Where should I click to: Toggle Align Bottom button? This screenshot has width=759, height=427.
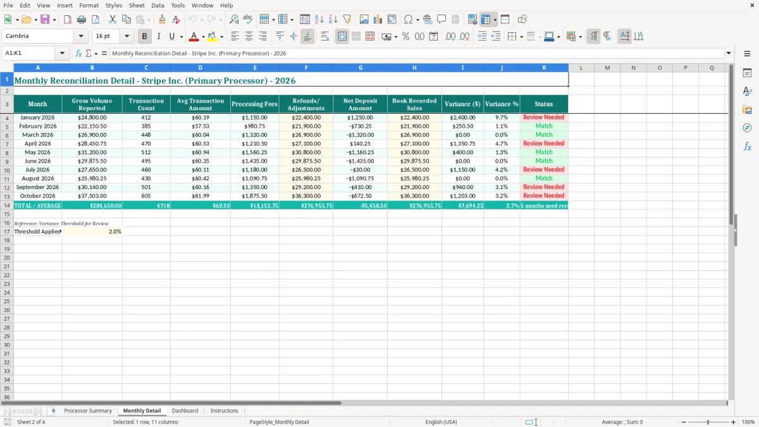click(x=307, y=37)
